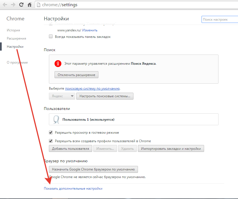The image size is (238, 199).
Task: Click the Пользователи section heading
Action: [x=57, y=109]
